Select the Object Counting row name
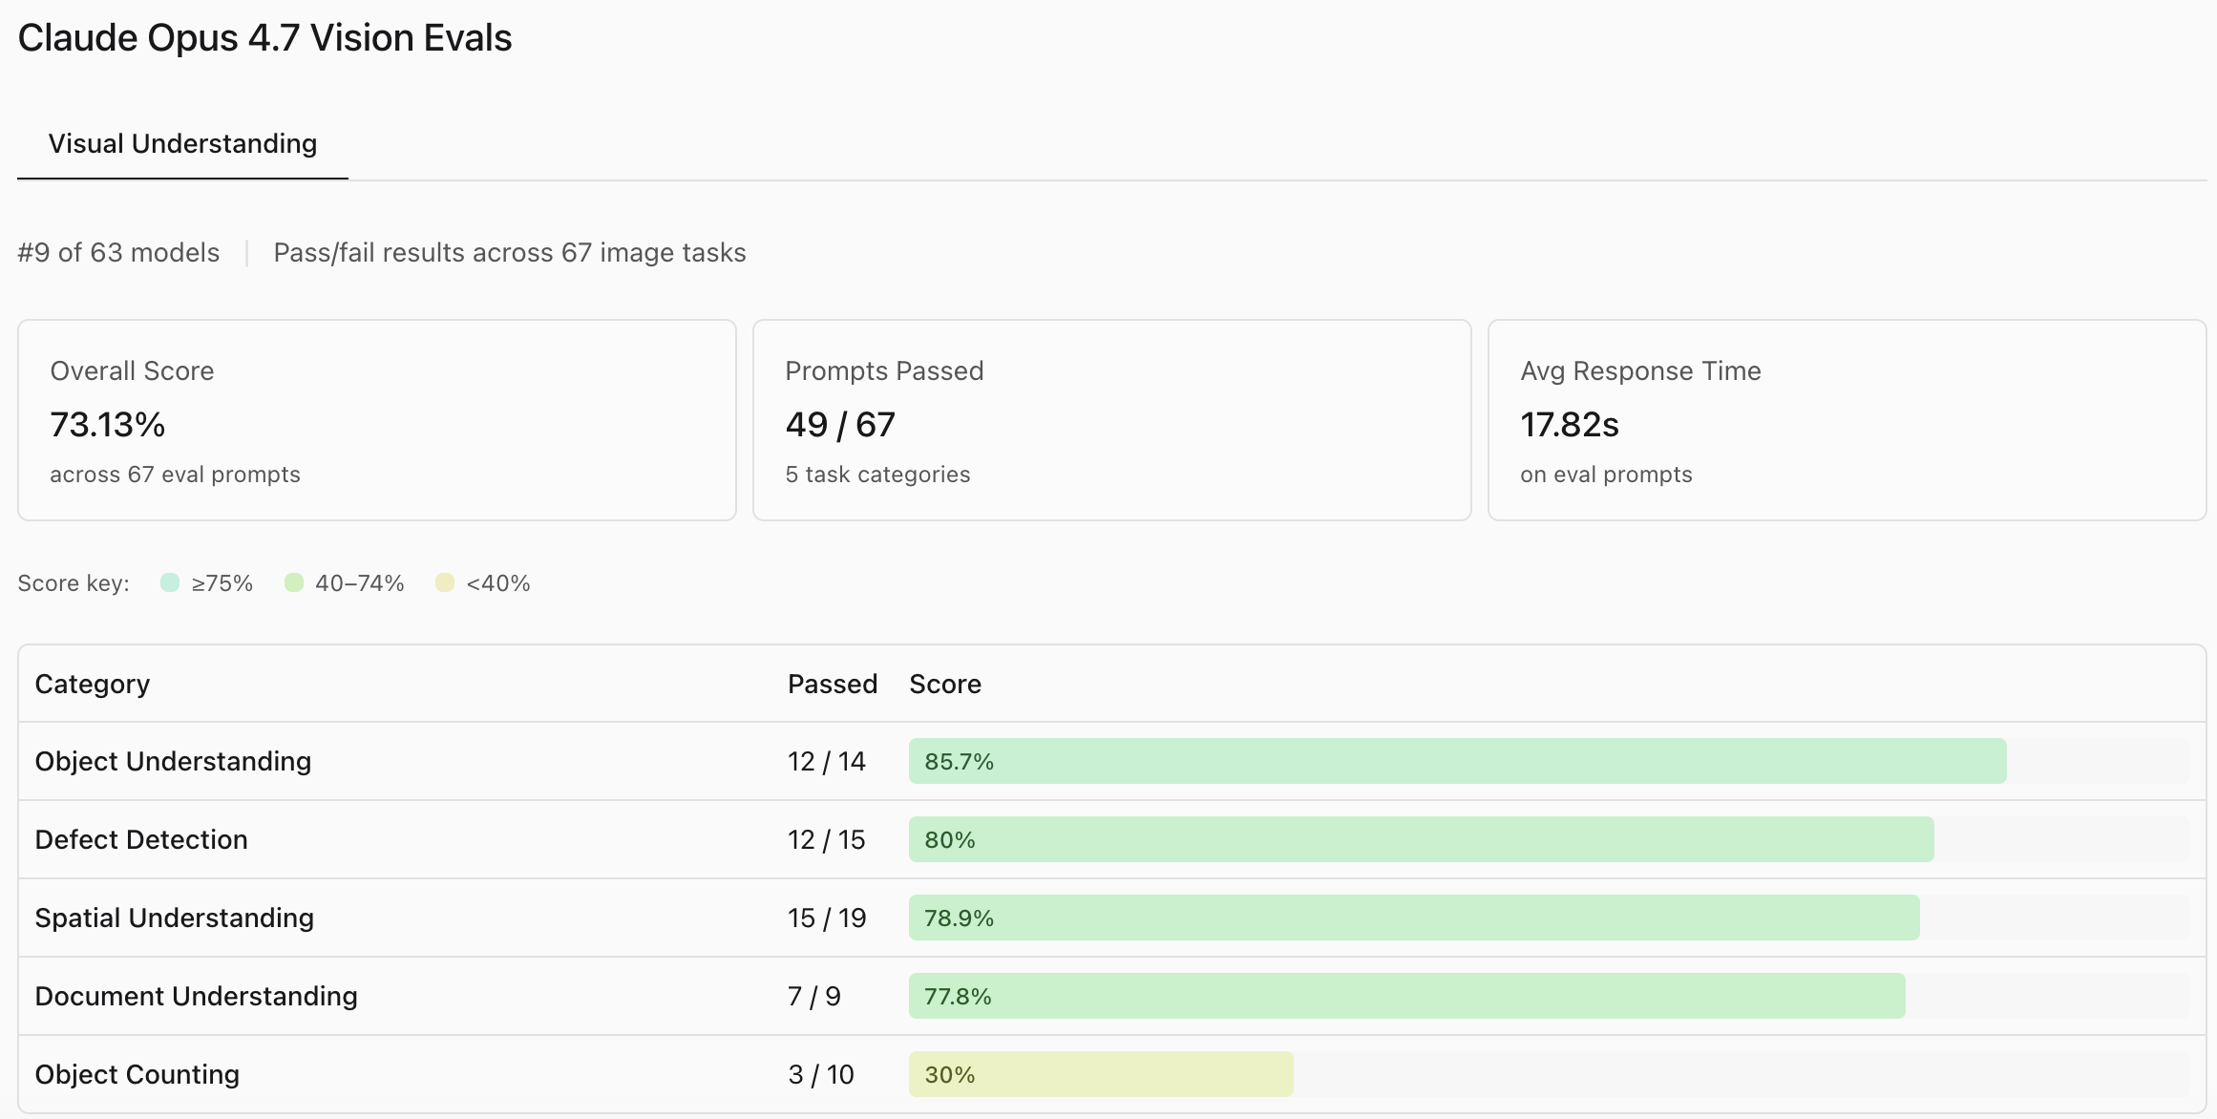 click(x=137, y=1074)
